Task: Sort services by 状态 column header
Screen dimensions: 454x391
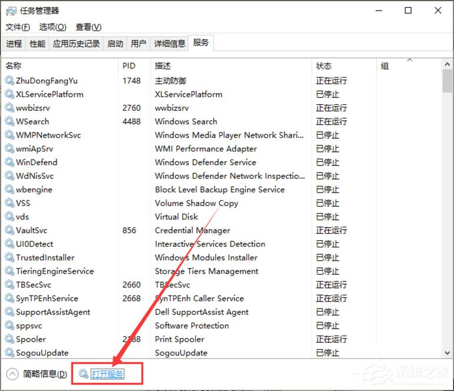Action: (324, 66)
